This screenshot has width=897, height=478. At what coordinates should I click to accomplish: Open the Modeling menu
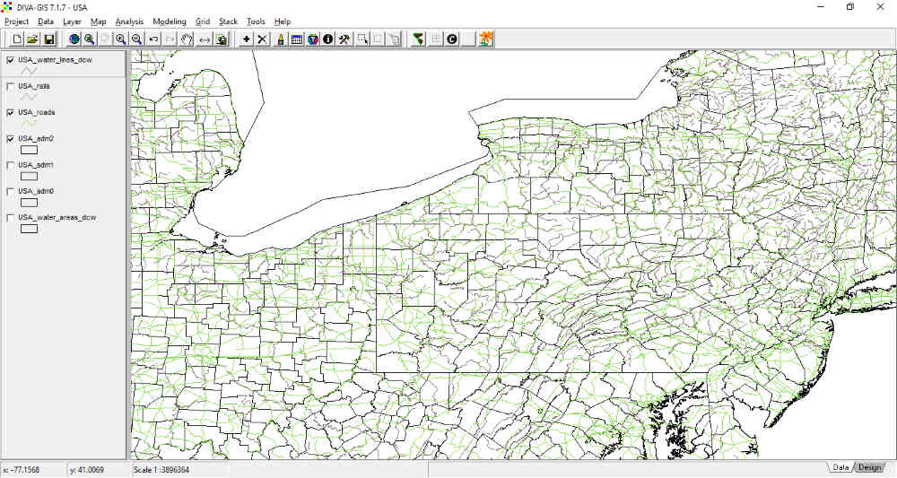170,22
